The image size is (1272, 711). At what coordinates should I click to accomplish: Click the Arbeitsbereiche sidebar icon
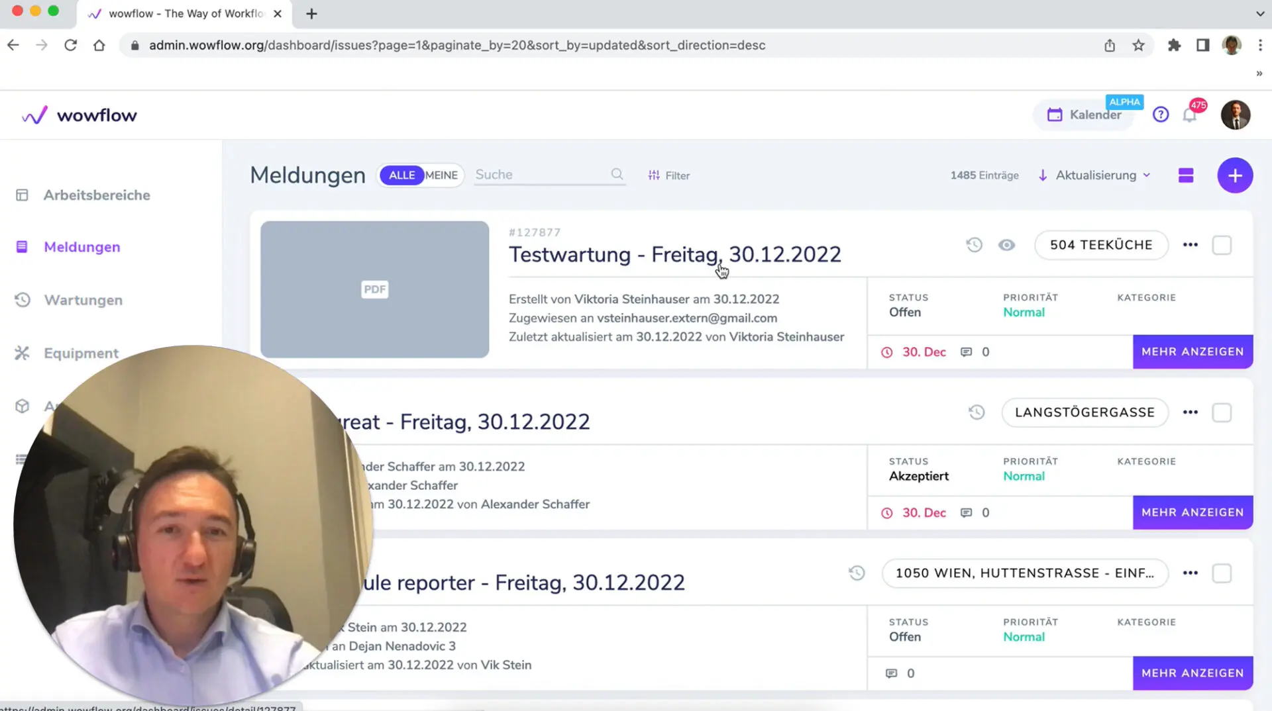[22, 195]
